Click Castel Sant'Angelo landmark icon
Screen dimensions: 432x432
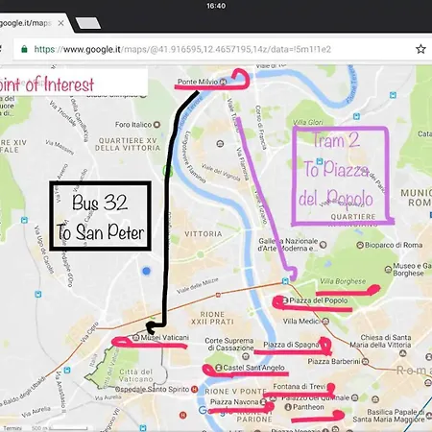pos(219,368)
